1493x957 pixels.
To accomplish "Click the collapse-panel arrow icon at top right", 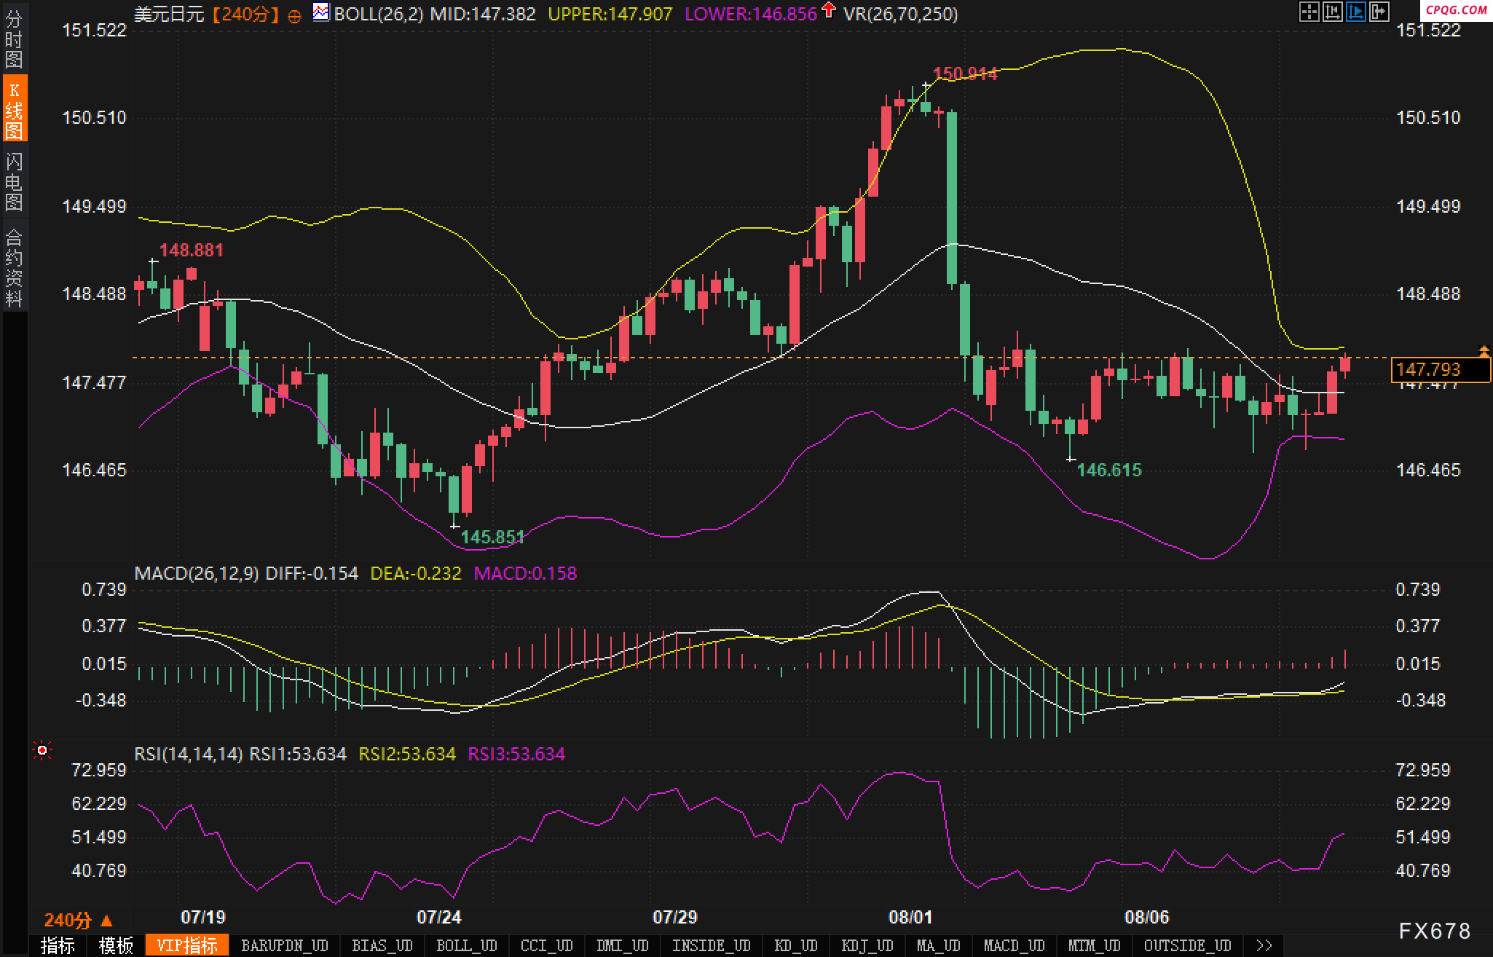I will click(1379, 12).
